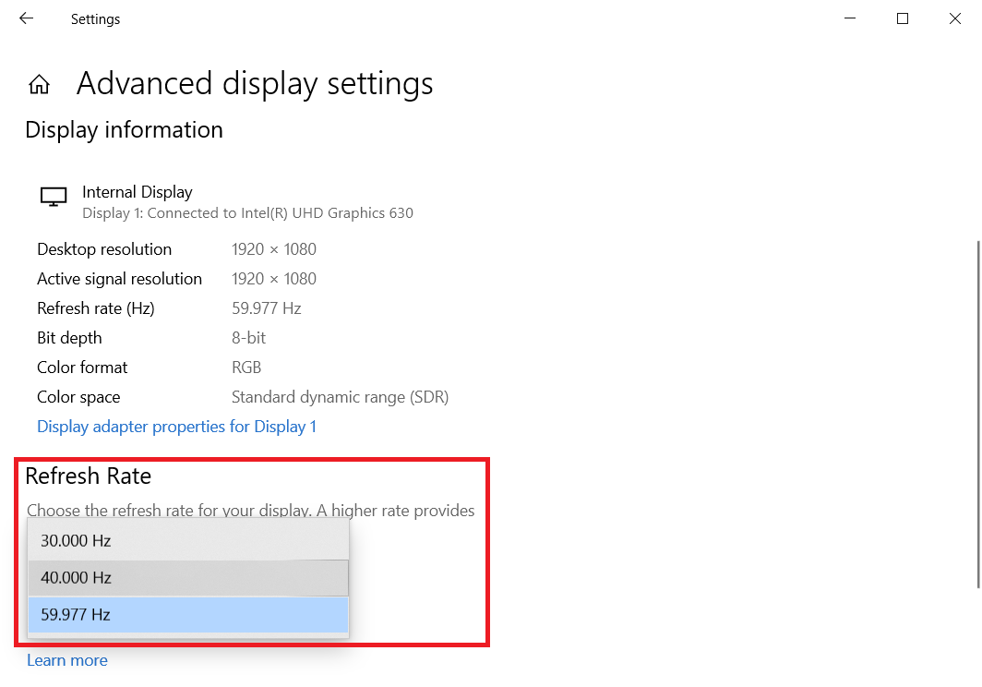Click the Advanced display settings heading
Image resolution: width=982 pixels, height=687 pixels.
tap(255, 84)
